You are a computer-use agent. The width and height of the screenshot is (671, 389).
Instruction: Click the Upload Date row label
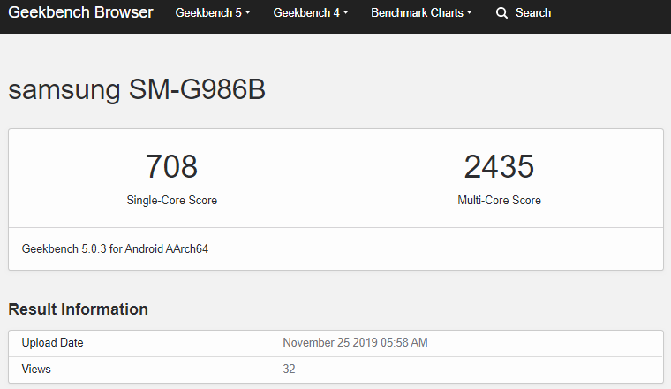pos(52,343)
